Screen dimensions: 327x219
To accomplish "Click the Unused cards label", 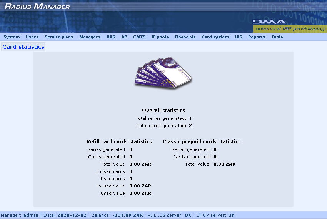I will point(111,171).
